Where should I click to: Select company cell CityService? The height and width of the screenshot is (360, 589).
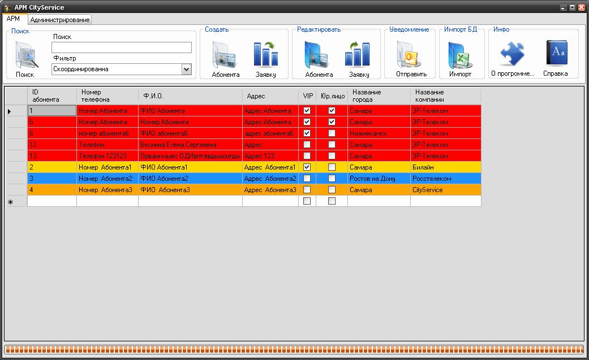pos(446,189)
